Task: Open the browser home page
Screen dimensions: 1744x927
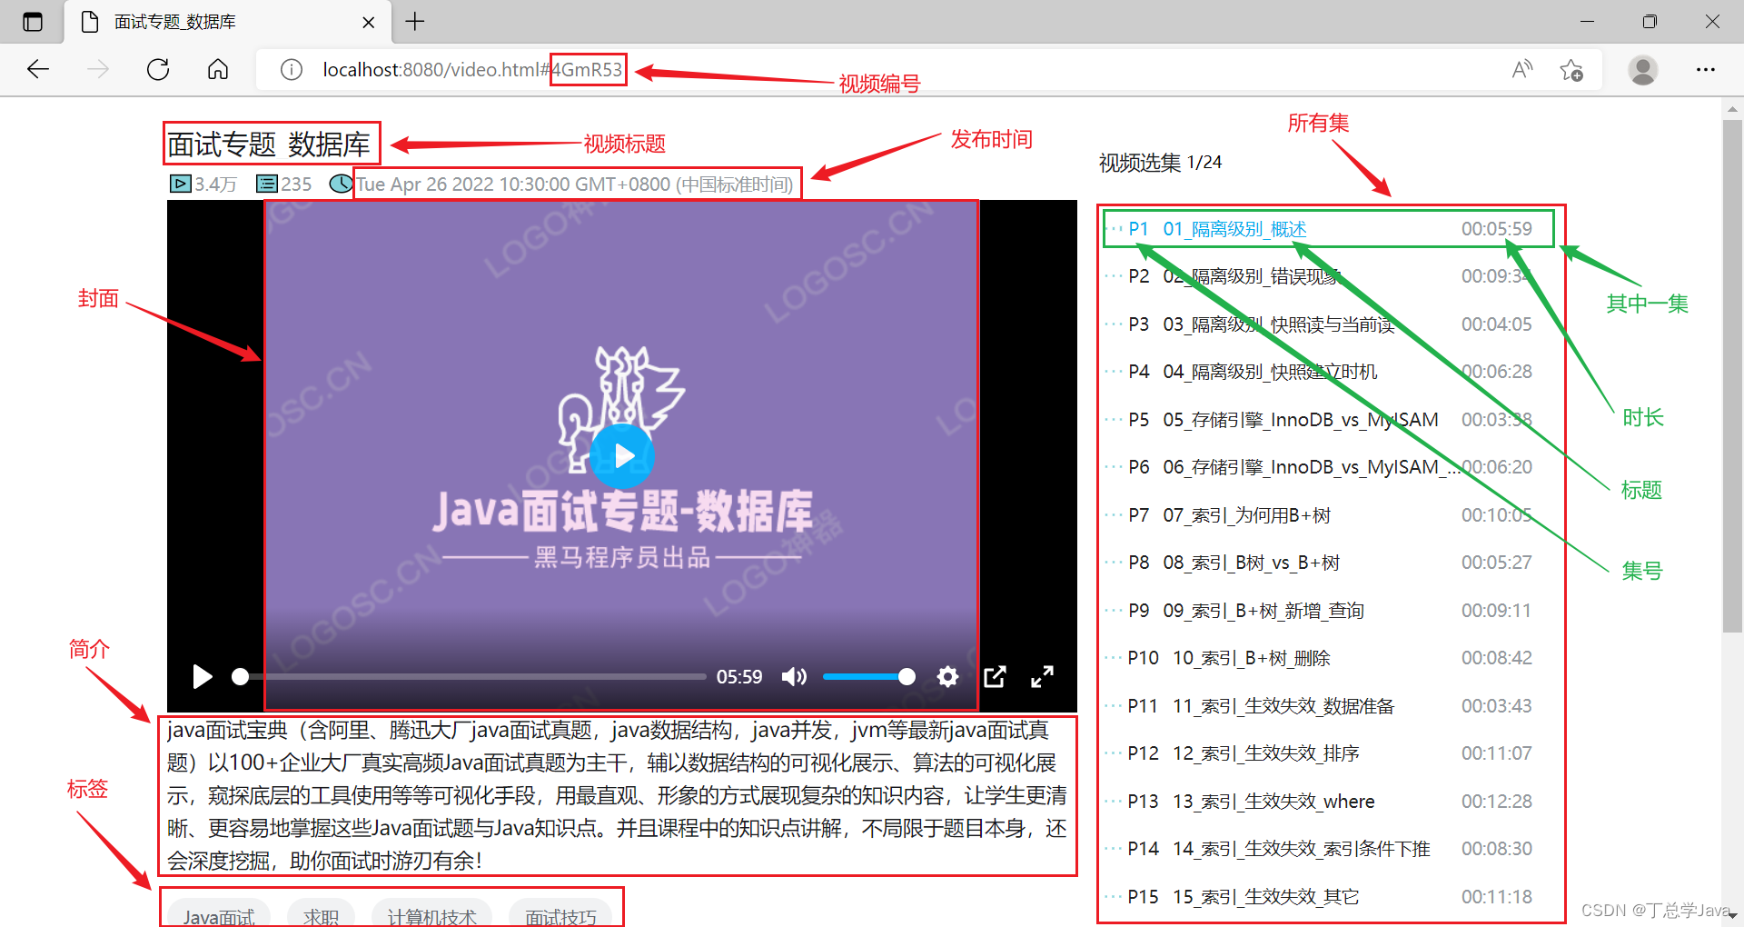Action: (218, 69)
